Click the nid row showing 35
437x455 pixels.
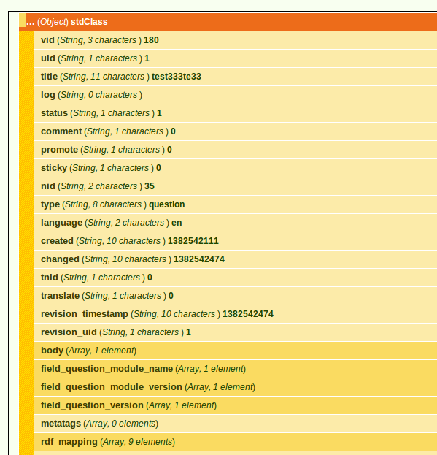point(236,186)
